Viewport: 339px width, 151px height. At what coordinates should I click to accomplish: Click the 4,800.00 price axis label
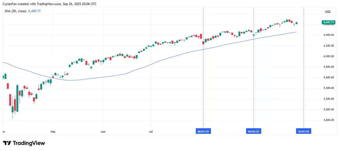point(328,120)
